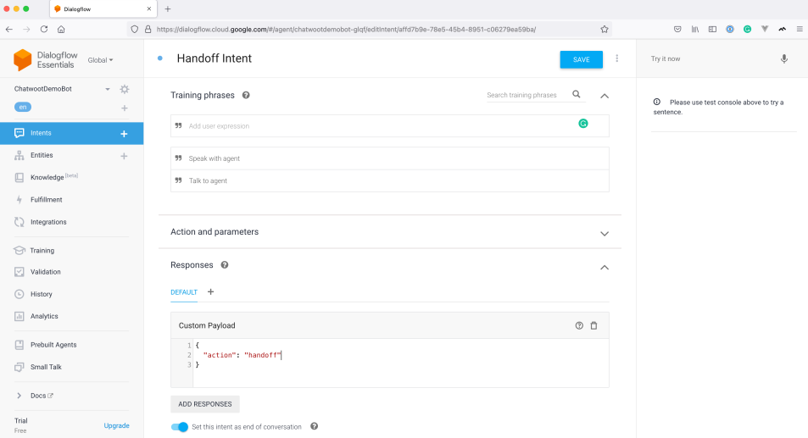
Task: Open the Pocket save icon
Action: point(677,30)
